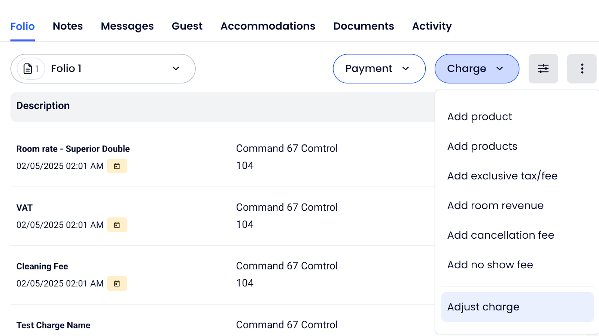Click calendar icon on Room rate row
599x336 pixels.
click(117, 166)
